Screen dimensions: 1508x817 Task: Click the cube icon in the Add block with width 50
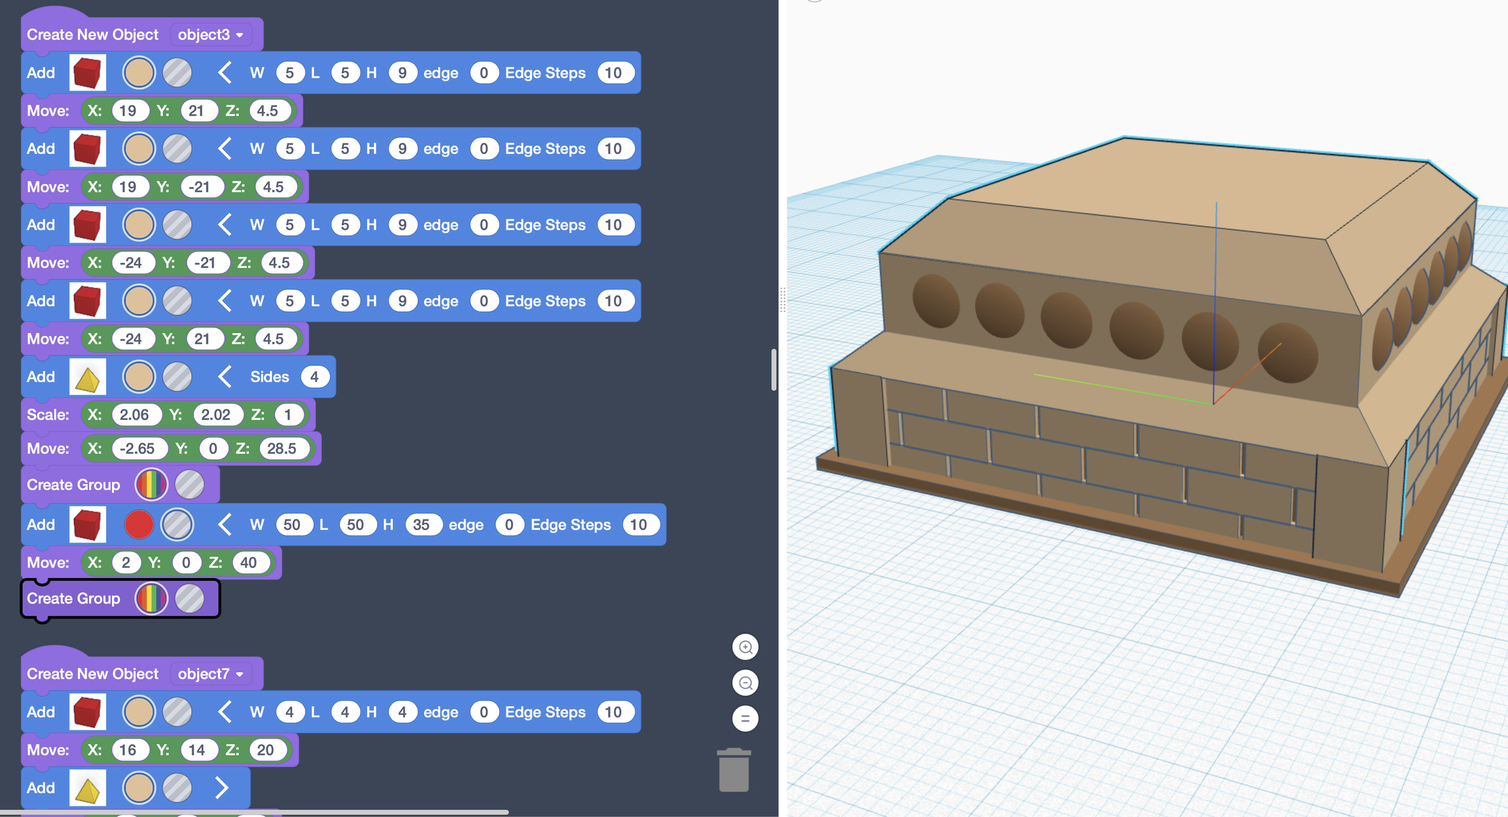[x=87, y=524]
